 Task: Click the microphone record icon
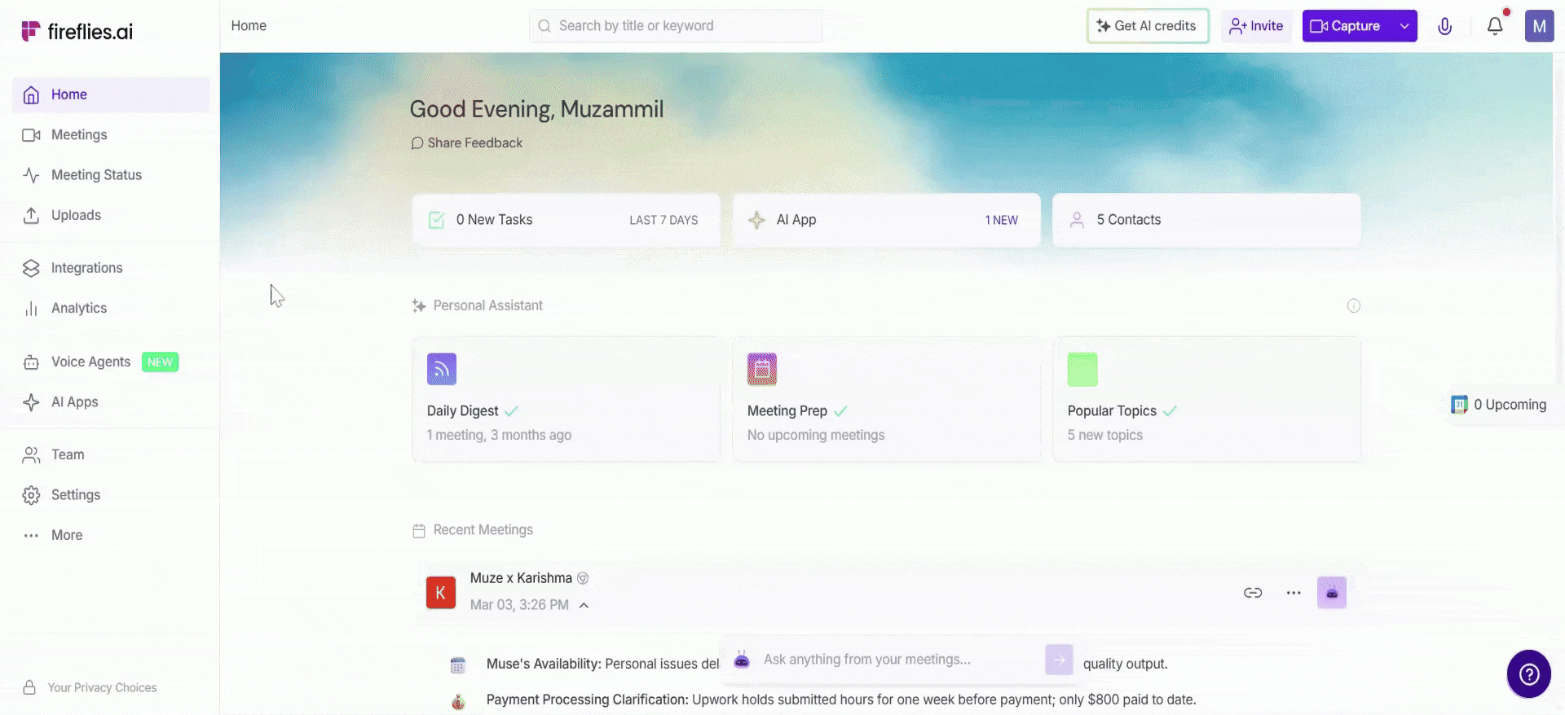point(1445,26)
